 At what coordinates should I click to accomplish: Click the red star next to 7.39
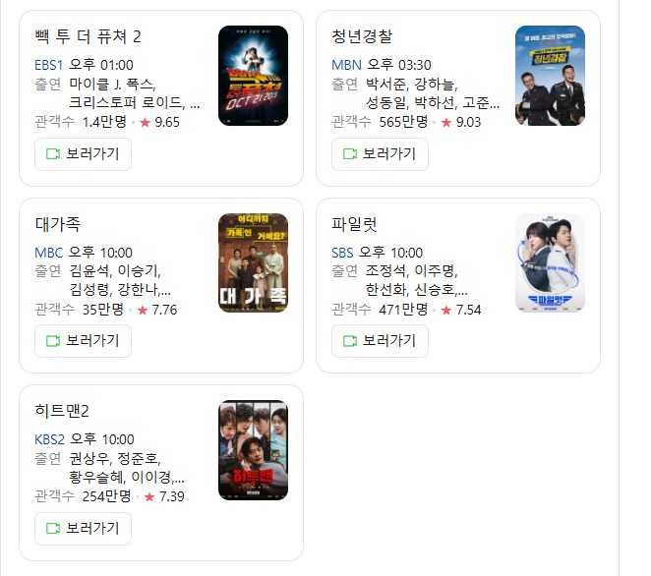[x=149, y=496]
